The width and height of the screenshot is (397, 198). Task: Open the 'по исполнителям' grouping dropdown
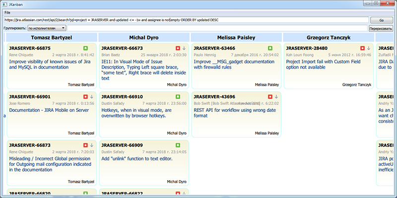tap(47, 28)
